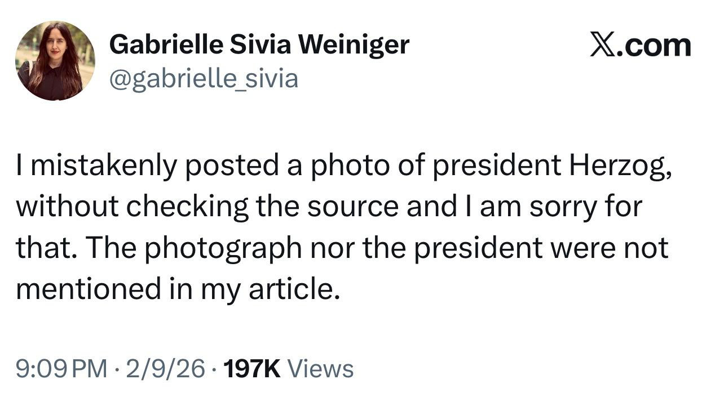Click the @gabrielle_sivia handle
The height and width of the screenshot is (406, 724).
pos(203,78)
